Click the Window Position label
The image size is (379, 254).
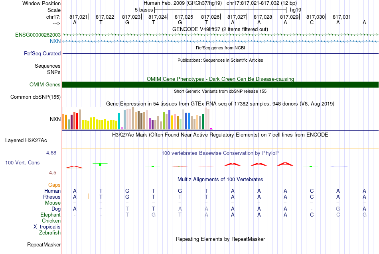click(41, 3)
